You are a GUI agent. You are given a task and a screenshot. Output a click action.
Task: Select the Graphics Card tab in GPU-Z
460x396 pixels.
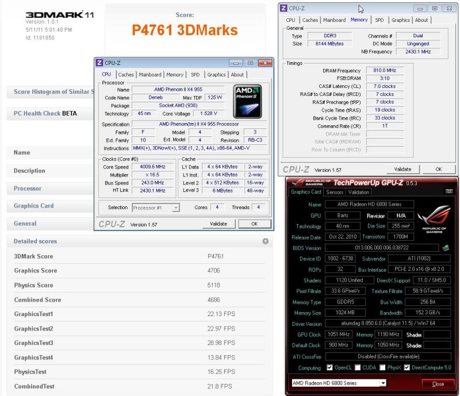(x=306, y=192)
